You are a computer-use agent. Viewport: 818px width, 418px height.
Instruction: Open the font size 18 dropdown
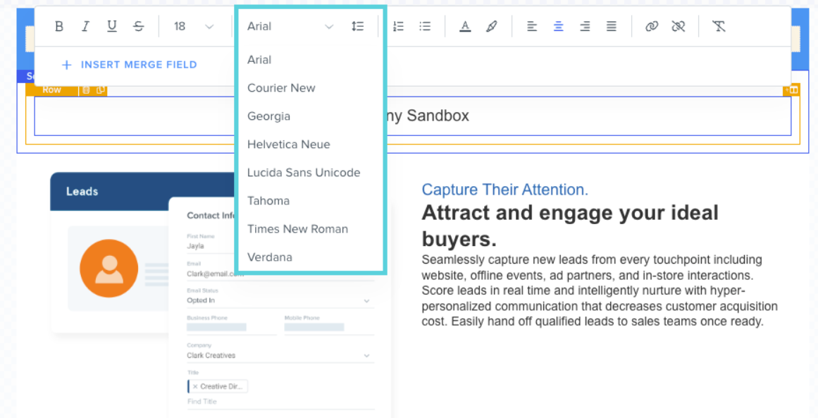[194, 26]
